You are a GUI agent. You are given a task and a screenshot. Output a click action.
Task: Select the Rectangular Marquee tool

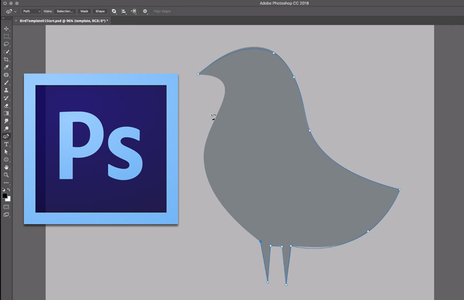coord(6,37)
